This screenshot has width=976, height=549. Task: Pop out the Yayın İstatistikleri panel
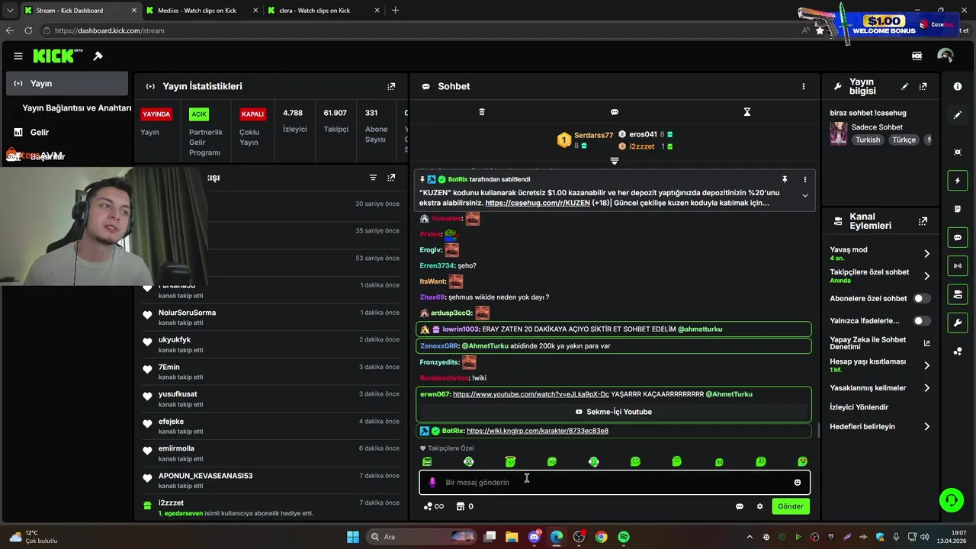[x=391, y=86]
